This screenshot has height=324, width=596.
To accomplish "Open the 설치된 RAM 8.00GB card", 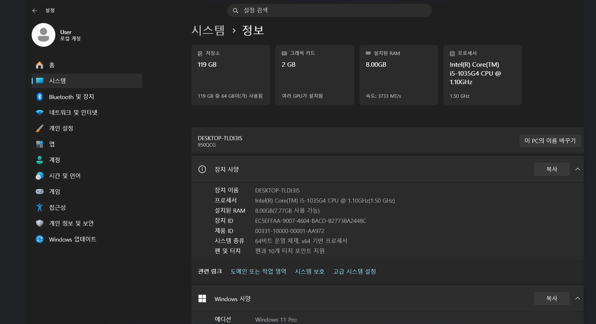I will click(x=399, y=75).
